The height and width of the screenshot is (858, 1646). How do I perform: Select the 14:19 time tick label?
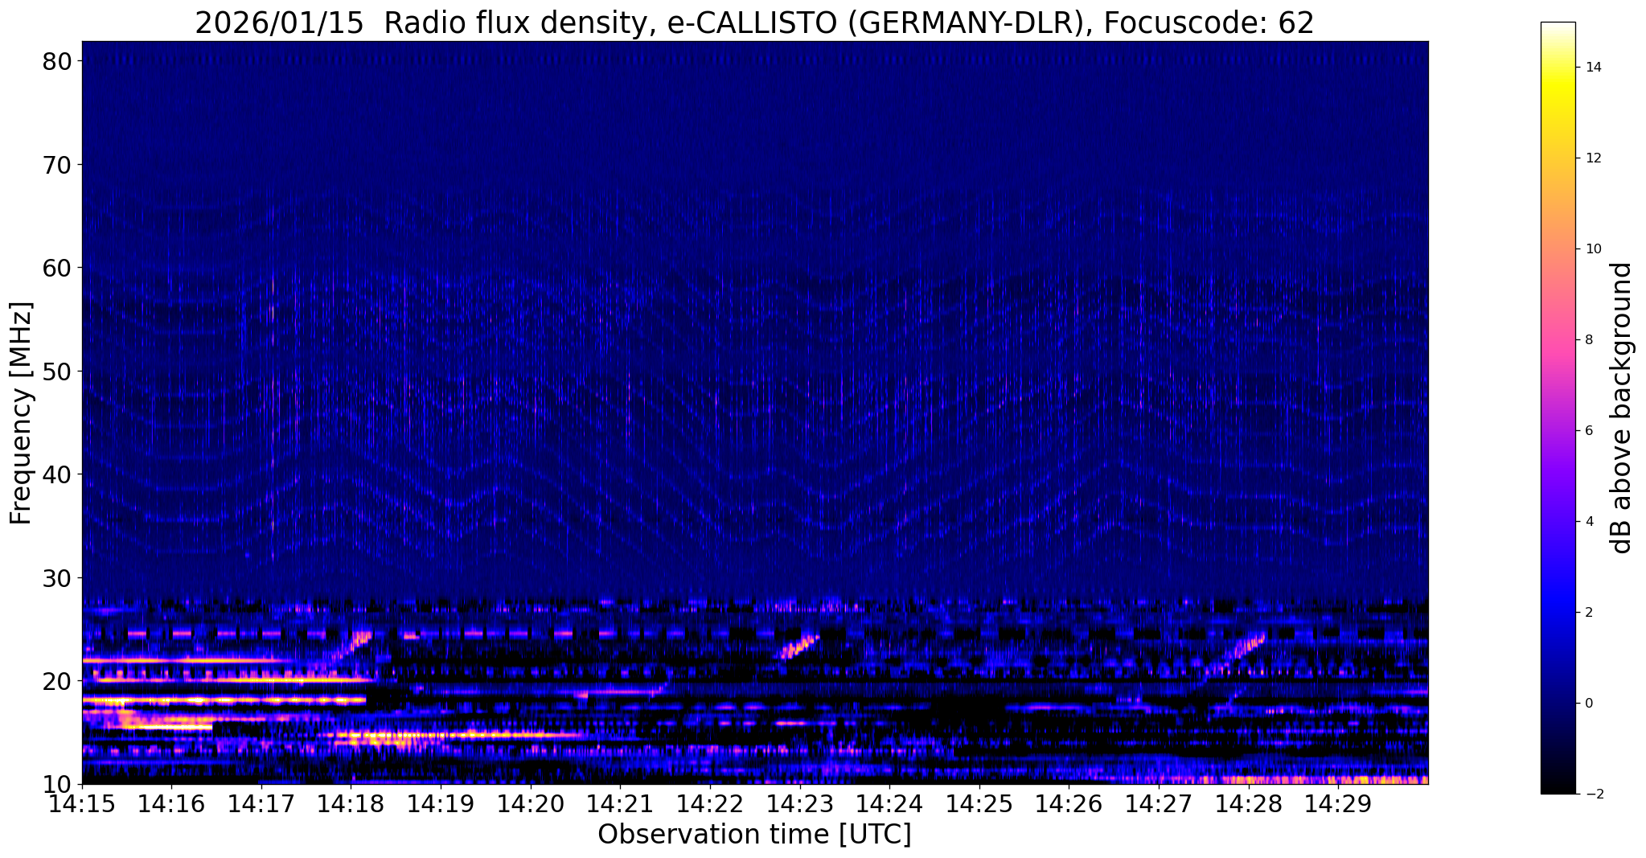point(440,803)
